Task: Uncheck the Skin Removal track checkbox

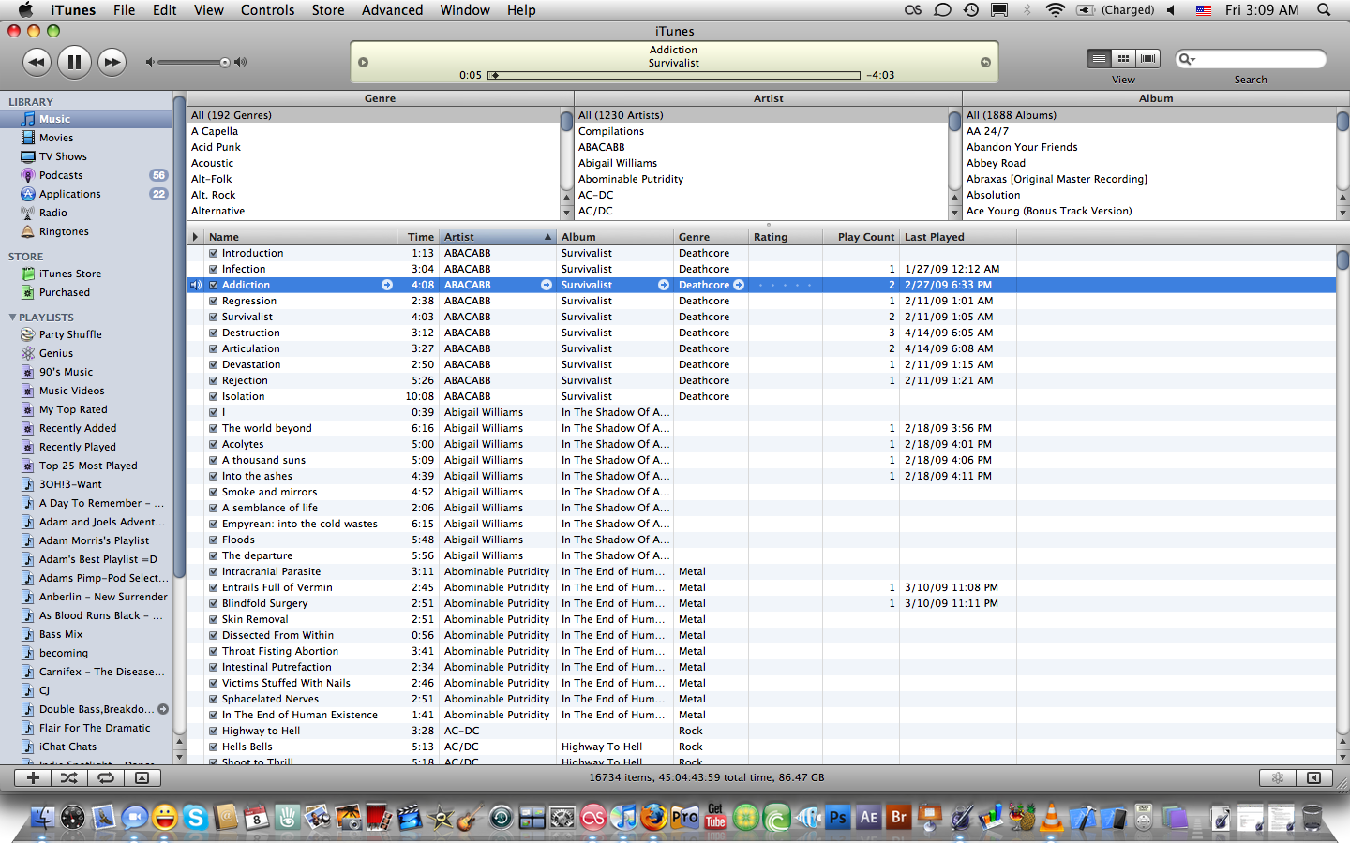Action: (214, 619)
